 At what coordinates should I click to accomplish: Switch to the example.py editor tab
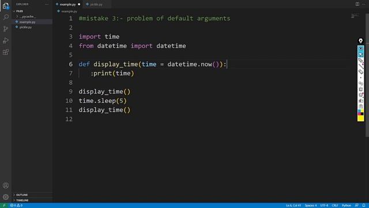click(67, 4)
